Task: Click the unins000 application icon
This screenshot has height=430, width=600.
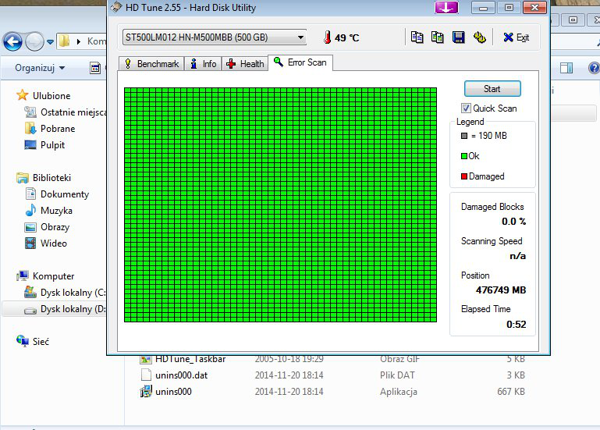Action: point(146,391)
